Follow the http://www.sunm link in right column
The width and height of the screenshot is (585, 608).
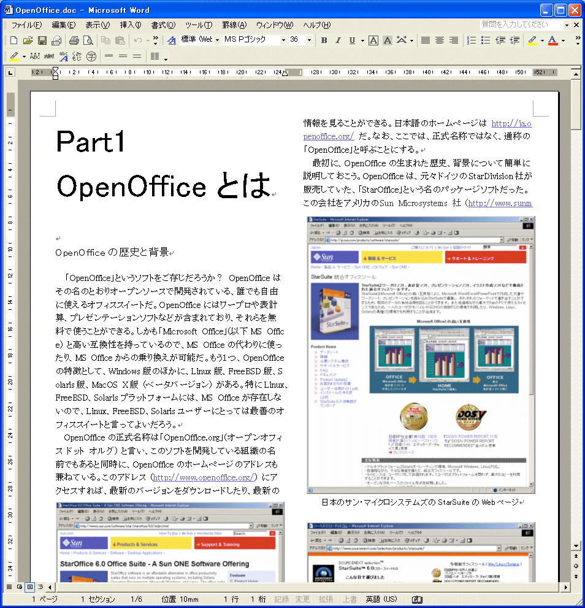tap(500, 203)
